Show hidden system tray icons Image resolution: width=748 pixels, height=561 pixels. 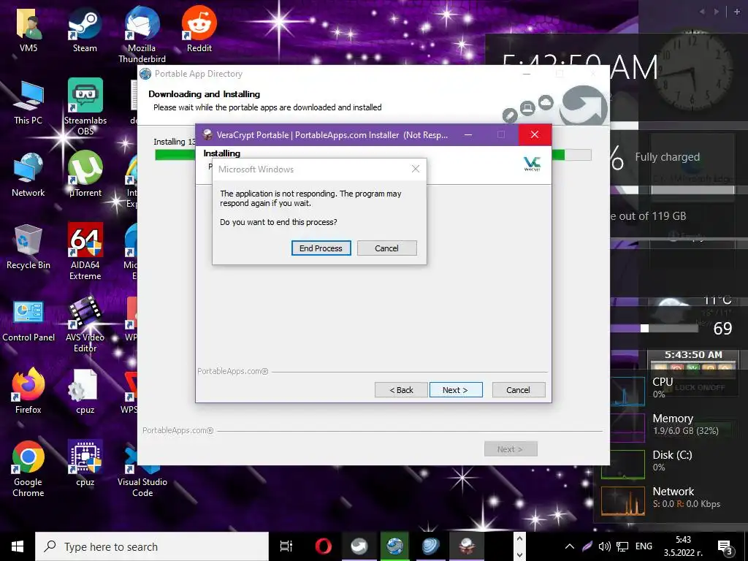(x=570, y=546)
